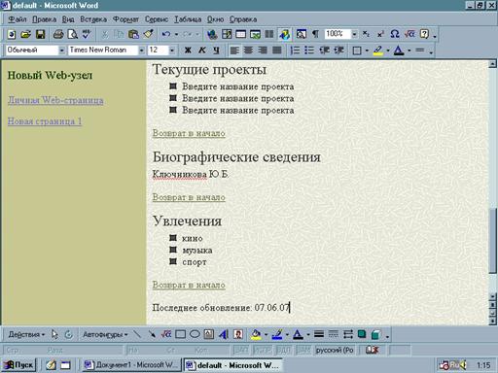Open the Print Preview icon
The height and width of the screenshot is (373, 498).
point(73,34)
